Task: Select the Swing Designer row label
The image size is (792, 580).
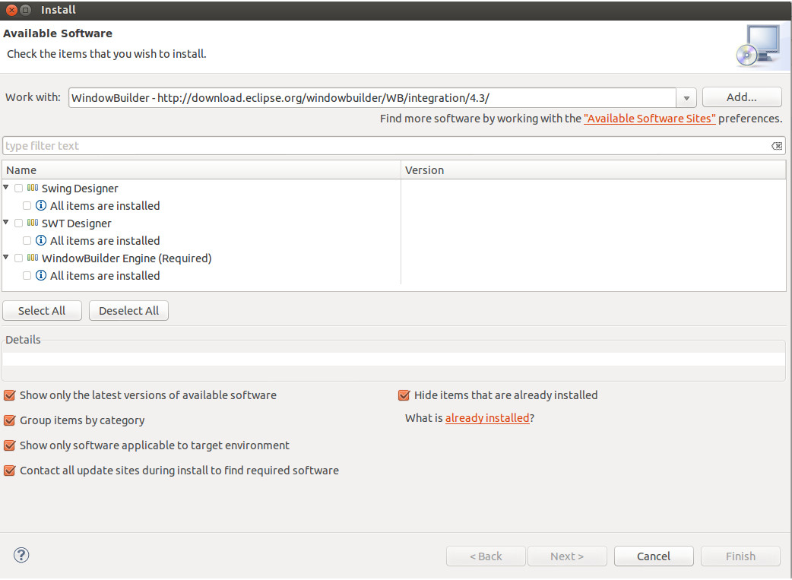Action: [x=80, y=189]
